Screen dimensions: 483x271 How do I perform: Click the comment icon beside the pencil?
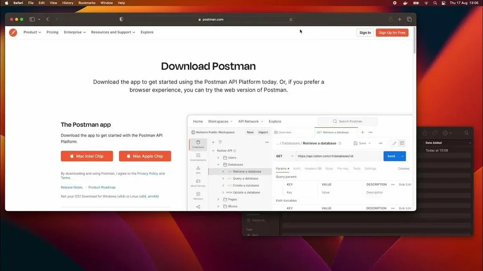(402, 143)
